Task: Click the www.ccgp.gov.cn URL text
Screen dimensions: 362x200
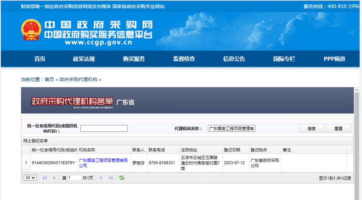Action: tap(99, 43)
